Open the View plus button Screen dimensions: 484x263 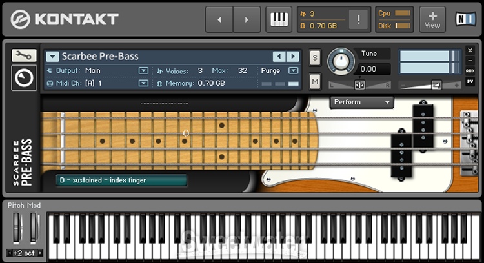click(432, 19)
